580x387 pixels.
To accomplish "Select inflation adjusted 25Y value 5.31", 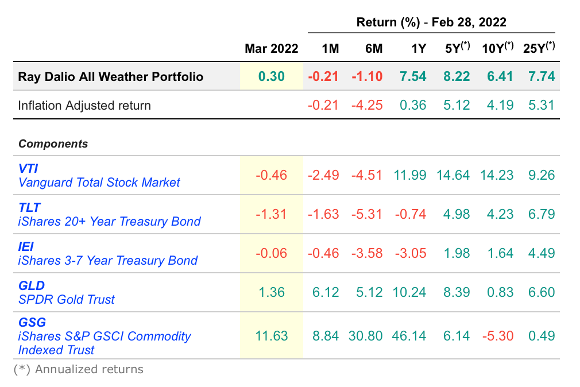I will (x=542, y=105).
